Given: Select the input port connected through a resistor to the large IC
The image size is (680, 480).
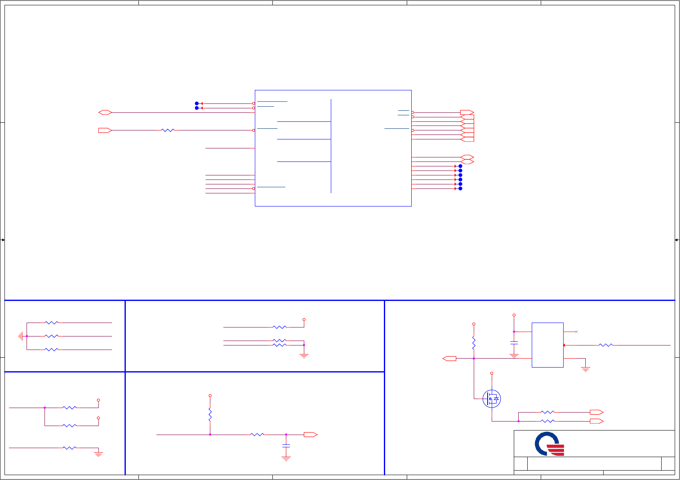Looking at the screenshot, I should [x=105, y=130].
